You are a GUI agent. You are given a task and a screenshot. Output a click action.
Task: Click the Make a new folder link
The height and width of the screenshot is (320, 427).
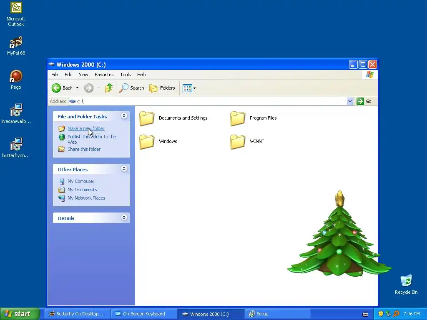point(86,128)
